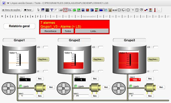Screen dimensions: 171x103
Task: Choose the small text box tool
Action: click(56, 10)
